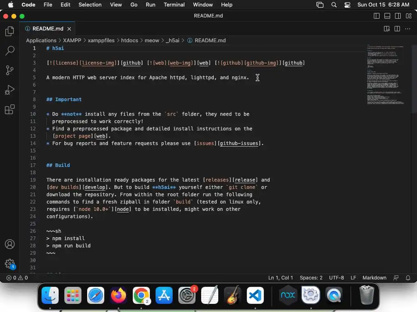Click the github-issues link reference
The height and width of the screenshot is (312, 417).
pyautogui.click(x=239, y=143)
